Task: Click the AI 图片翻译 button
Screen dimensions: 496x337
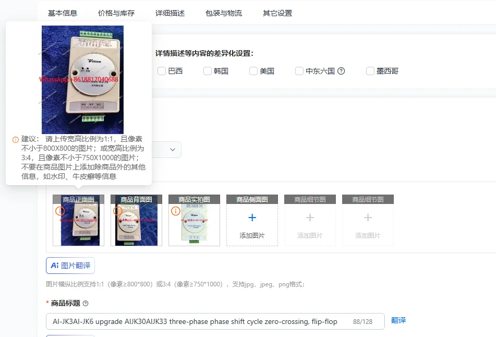Action: [70, 266]
